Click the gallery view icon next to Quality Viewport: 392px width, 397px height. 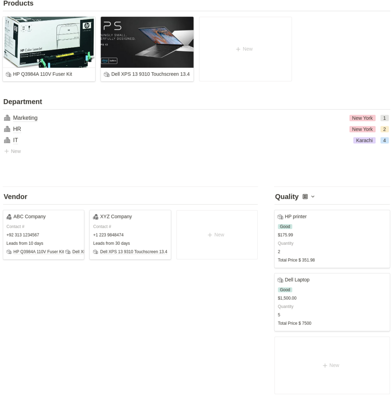point(305,197)
